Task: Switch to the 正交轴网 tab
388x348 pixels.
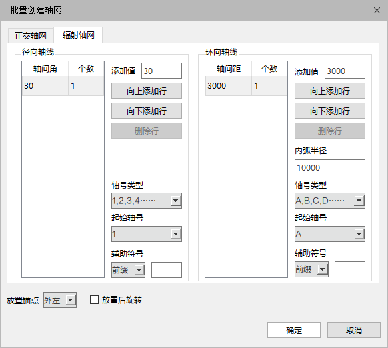Action: (31, 35)
